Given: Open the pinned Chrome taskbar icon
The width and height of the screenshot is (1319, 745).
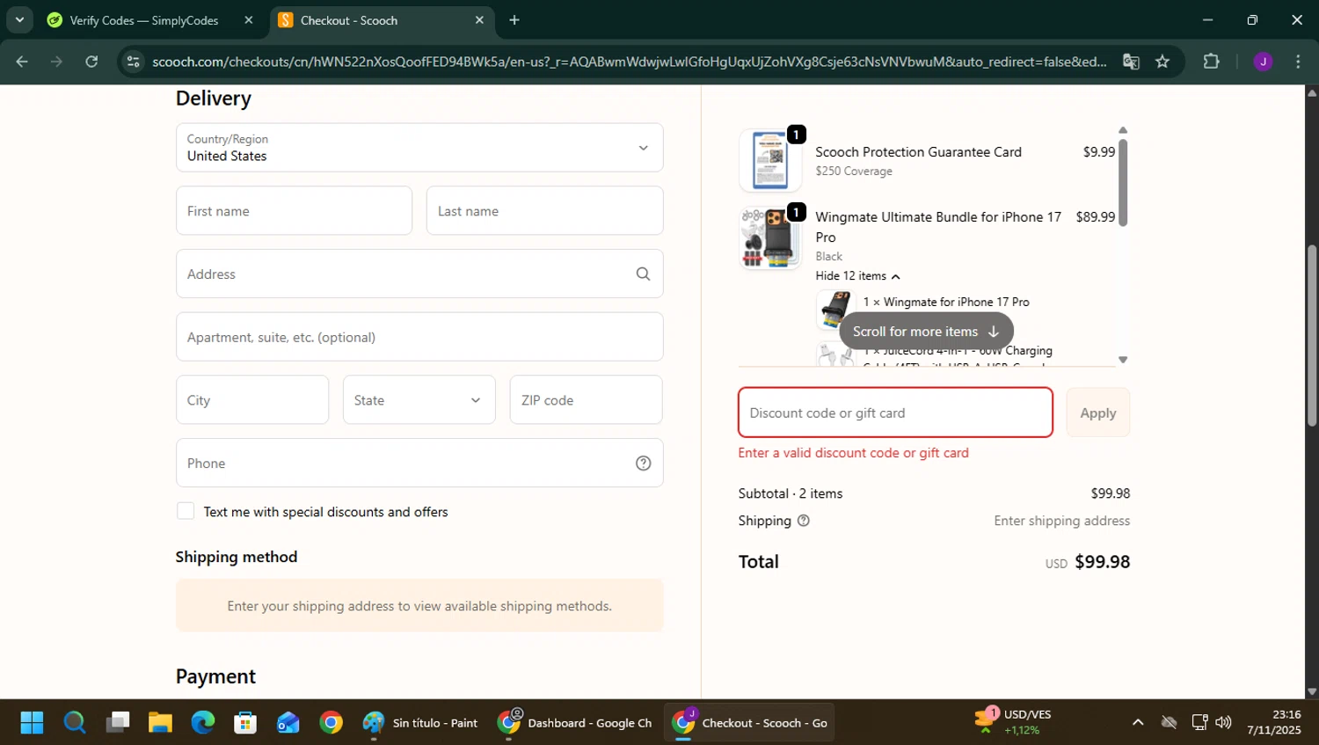Looking at the screenshot, I should (331, 723).
